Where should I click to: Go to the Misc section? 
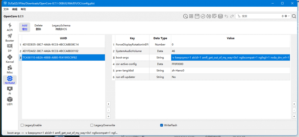pos(10,69)
